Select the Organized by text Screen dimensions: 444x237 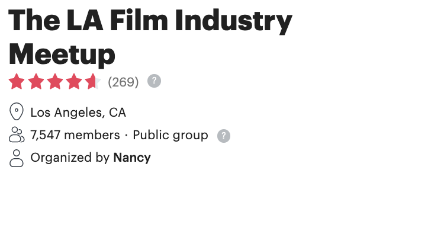70,158
